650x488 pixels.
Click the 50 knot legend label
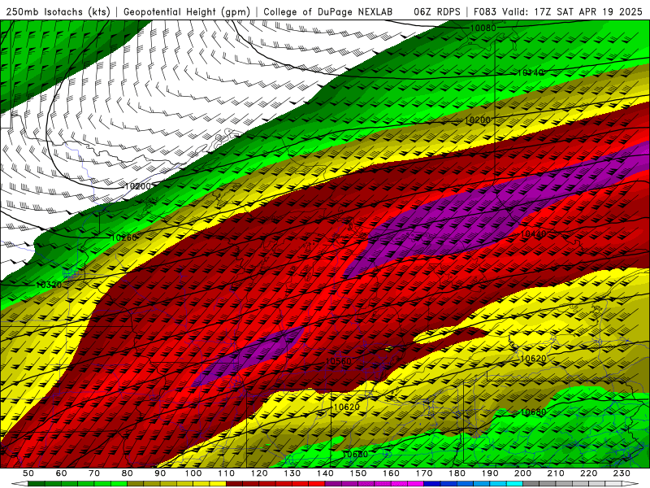click(28, 473)
